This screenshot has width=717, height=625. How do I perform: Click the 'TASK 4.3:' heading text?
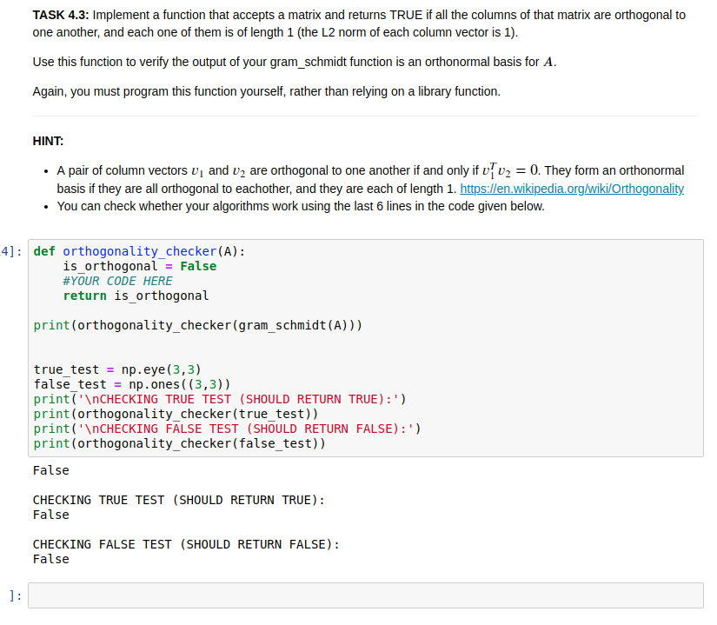61,15
